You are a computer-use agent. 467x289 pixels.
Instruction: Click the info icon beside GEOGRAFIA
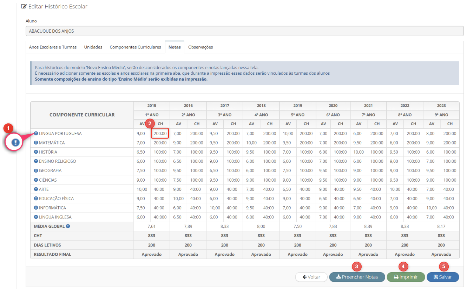click(x=36, y=170)
